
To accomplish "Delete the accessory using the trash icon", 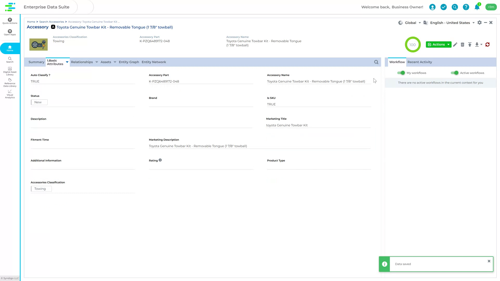I will pyautogui.click(x=463, y=44).
